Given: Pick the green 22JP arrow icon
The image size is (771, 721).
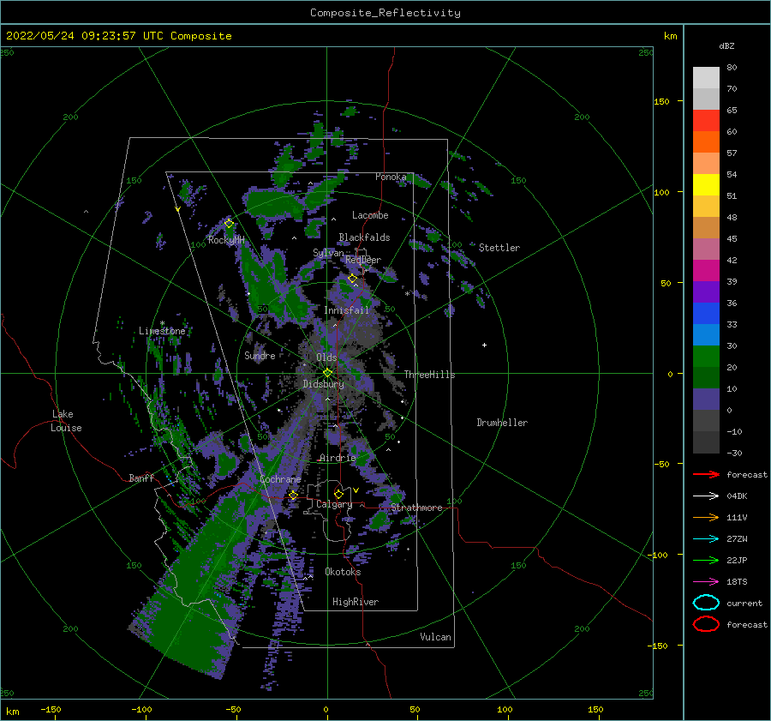Looking at the screenshot, I should [x=706, y=560].
